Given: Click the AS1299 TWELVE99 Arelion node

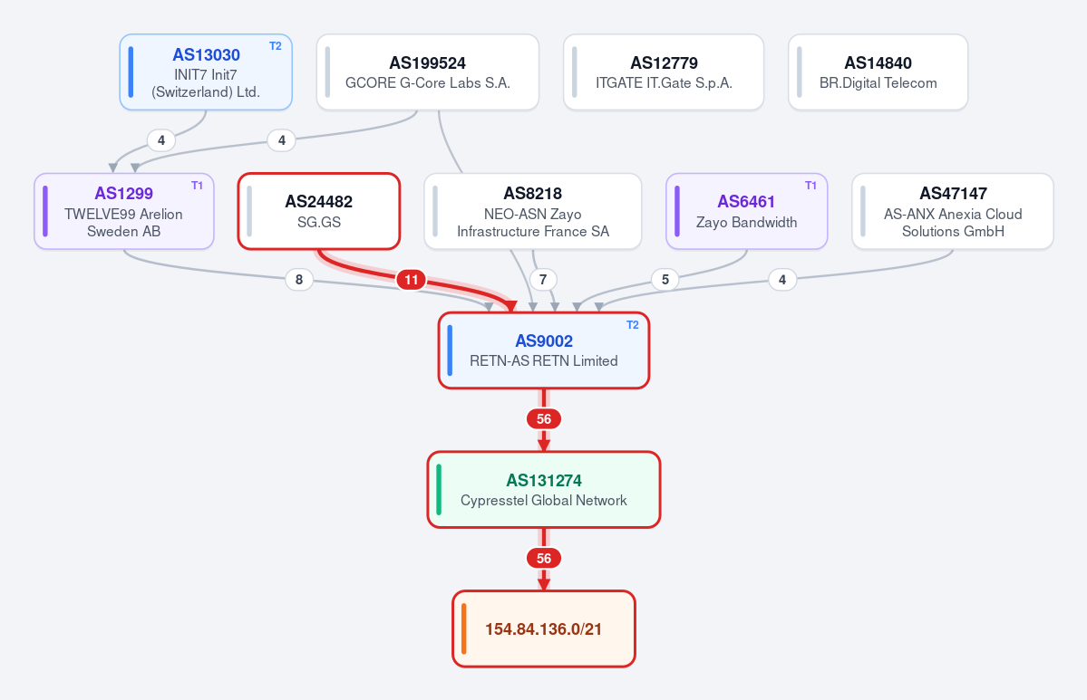Looking at the screenshot, I should click(x=124, y=211).
